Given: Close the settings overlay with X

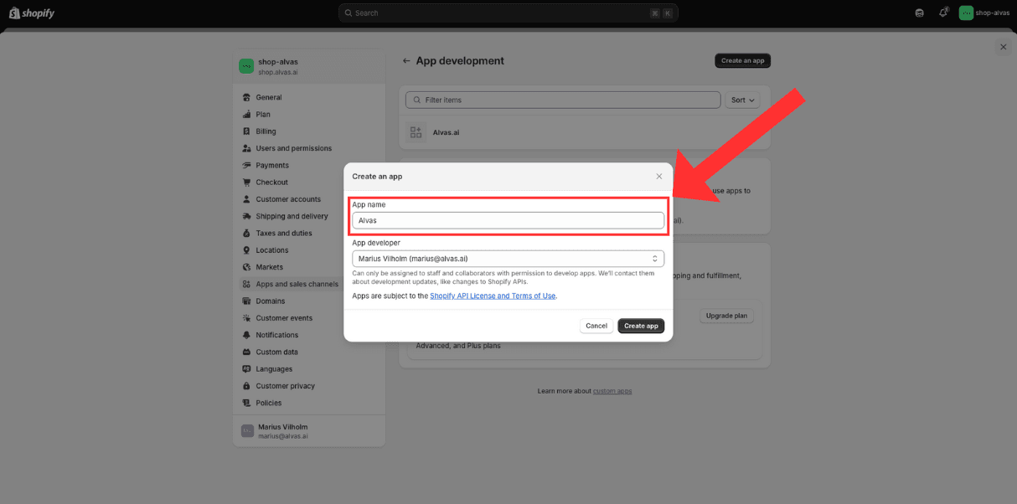Looking at the screenshot, I should (1003, 47).
